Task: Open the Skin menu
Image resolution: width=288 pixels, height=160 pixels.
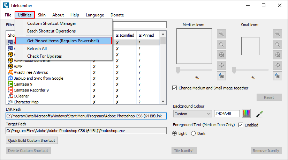Action: point(42,15)
